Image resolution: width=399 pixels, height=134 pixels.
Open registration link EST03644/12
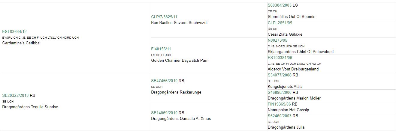pyautogui.click(x=14, y=31)
